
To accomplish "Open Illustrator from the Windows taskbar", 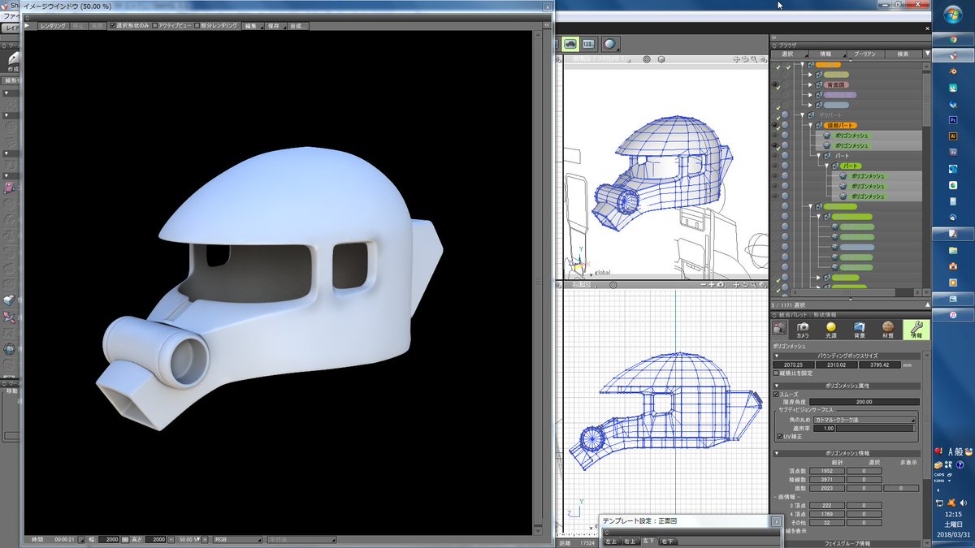I will click(954, 136).
